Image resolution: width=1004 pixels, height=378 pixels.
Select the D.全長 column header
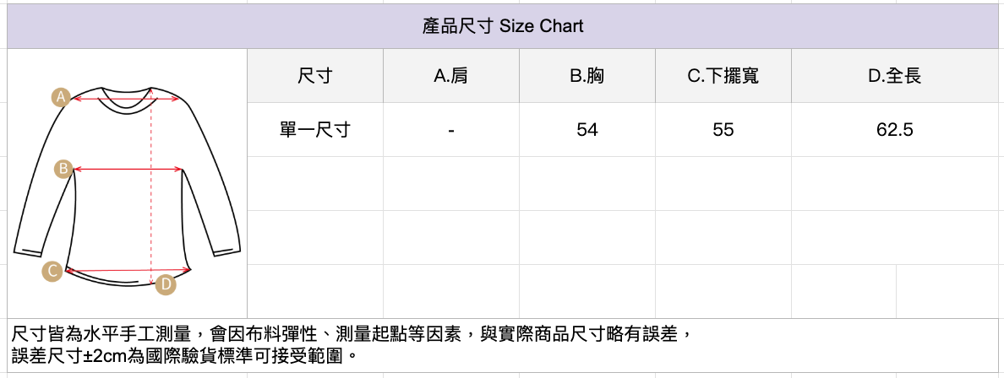pyautogui.click(x=895, y=76)
